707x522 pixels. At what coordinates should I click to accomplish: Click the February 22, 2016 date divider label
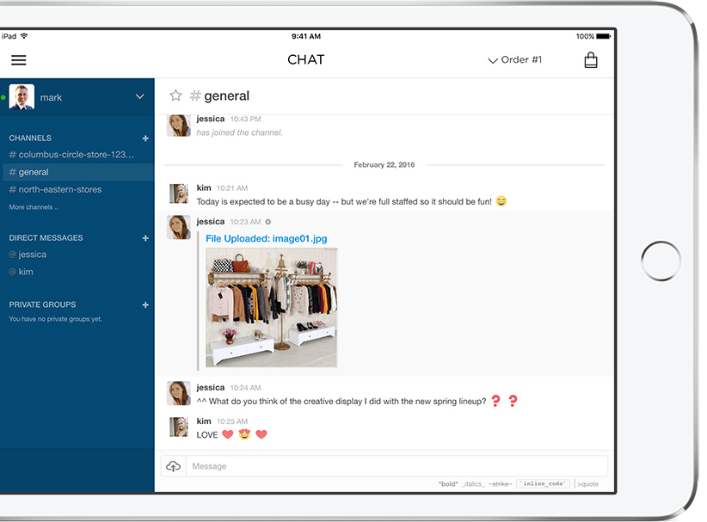click(x=384, y=165)
